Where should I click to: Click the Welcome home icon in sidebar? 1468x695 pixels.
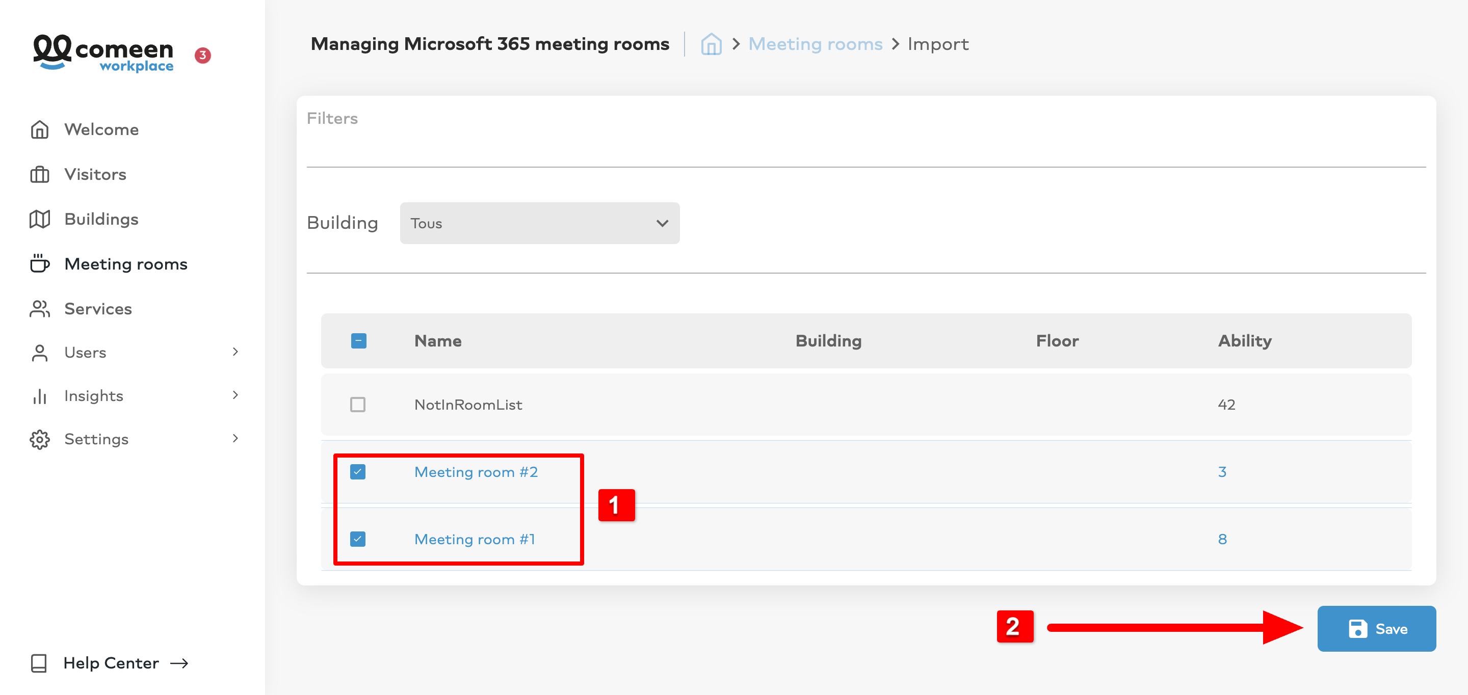click(x=39, y=129)
